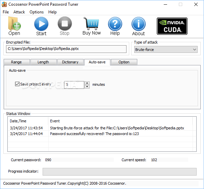Click the auto-save minutes value field
204x189 pixels.
click(x=74, y=85)
